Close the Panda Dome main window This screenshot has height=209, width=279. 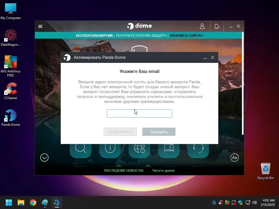coord(238,26)
